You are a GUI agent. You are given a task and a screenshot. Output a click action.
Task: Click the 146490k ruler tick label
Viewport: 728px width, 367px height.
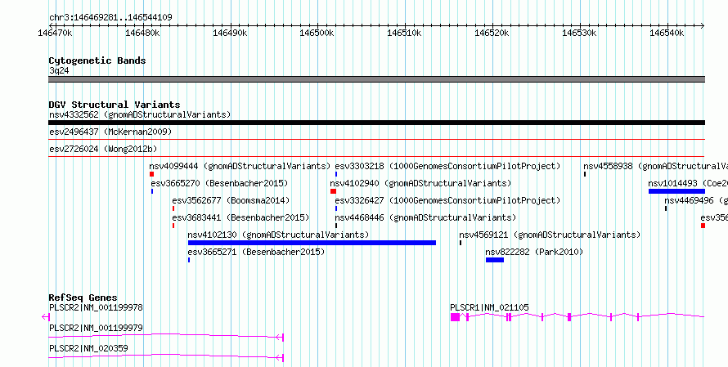tap(230, 33)
